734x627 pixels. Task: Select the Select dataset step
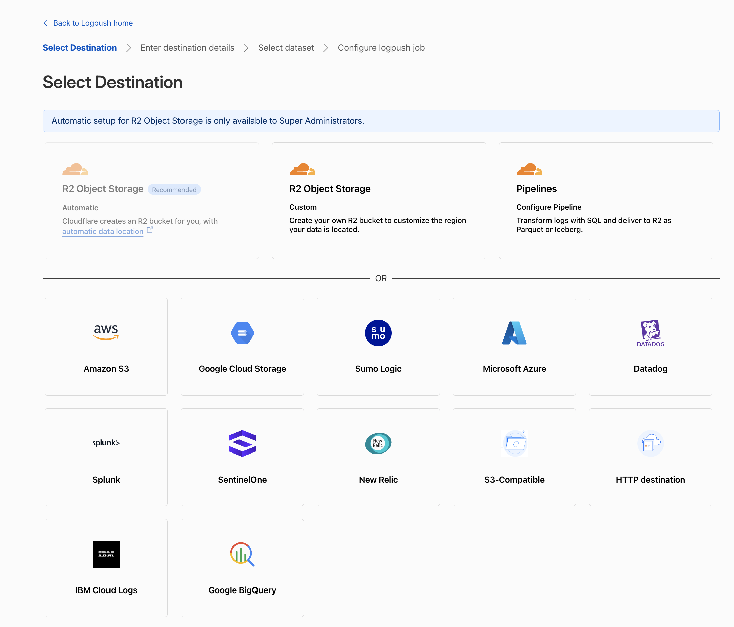pos(286,48)
